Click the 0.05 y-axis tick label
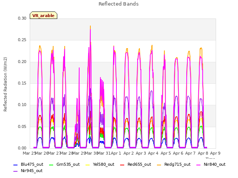Screen dimensions: 238x178 pos(22,126)
